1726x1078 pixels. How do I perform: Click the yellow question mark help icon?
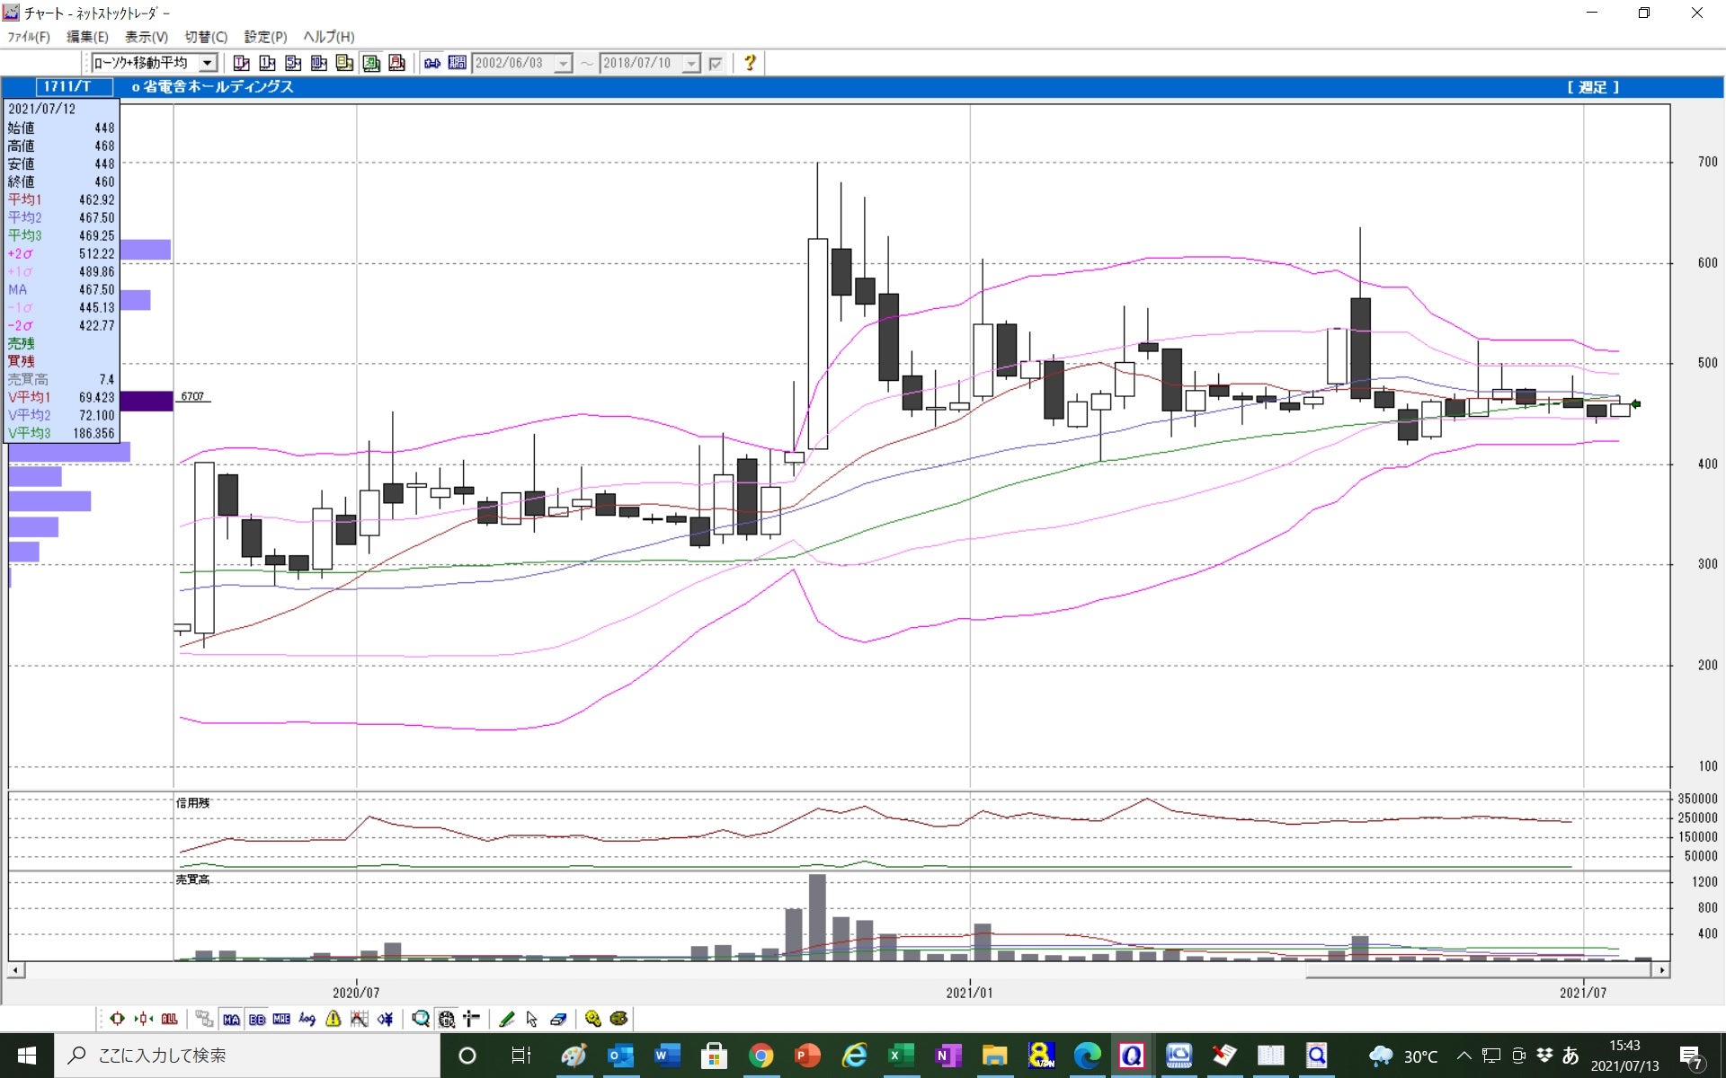(x=749, y=63)
